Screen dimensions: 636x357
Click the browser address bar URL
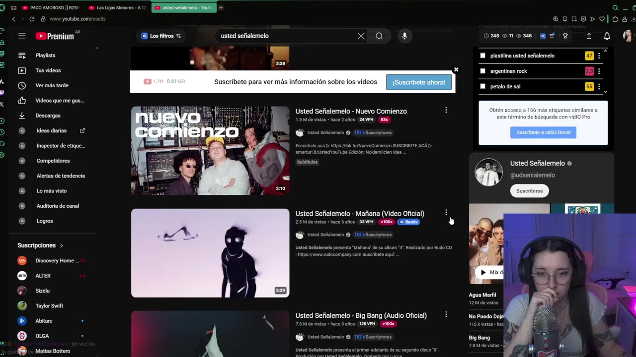point(78,19)
